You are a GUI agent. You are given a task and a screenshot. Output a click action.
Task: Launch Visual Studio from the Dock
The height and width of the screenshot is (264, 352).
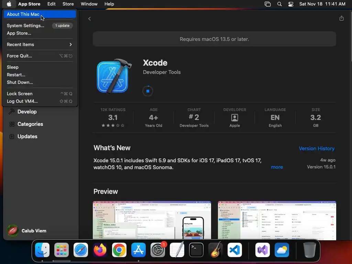[263, 250]
